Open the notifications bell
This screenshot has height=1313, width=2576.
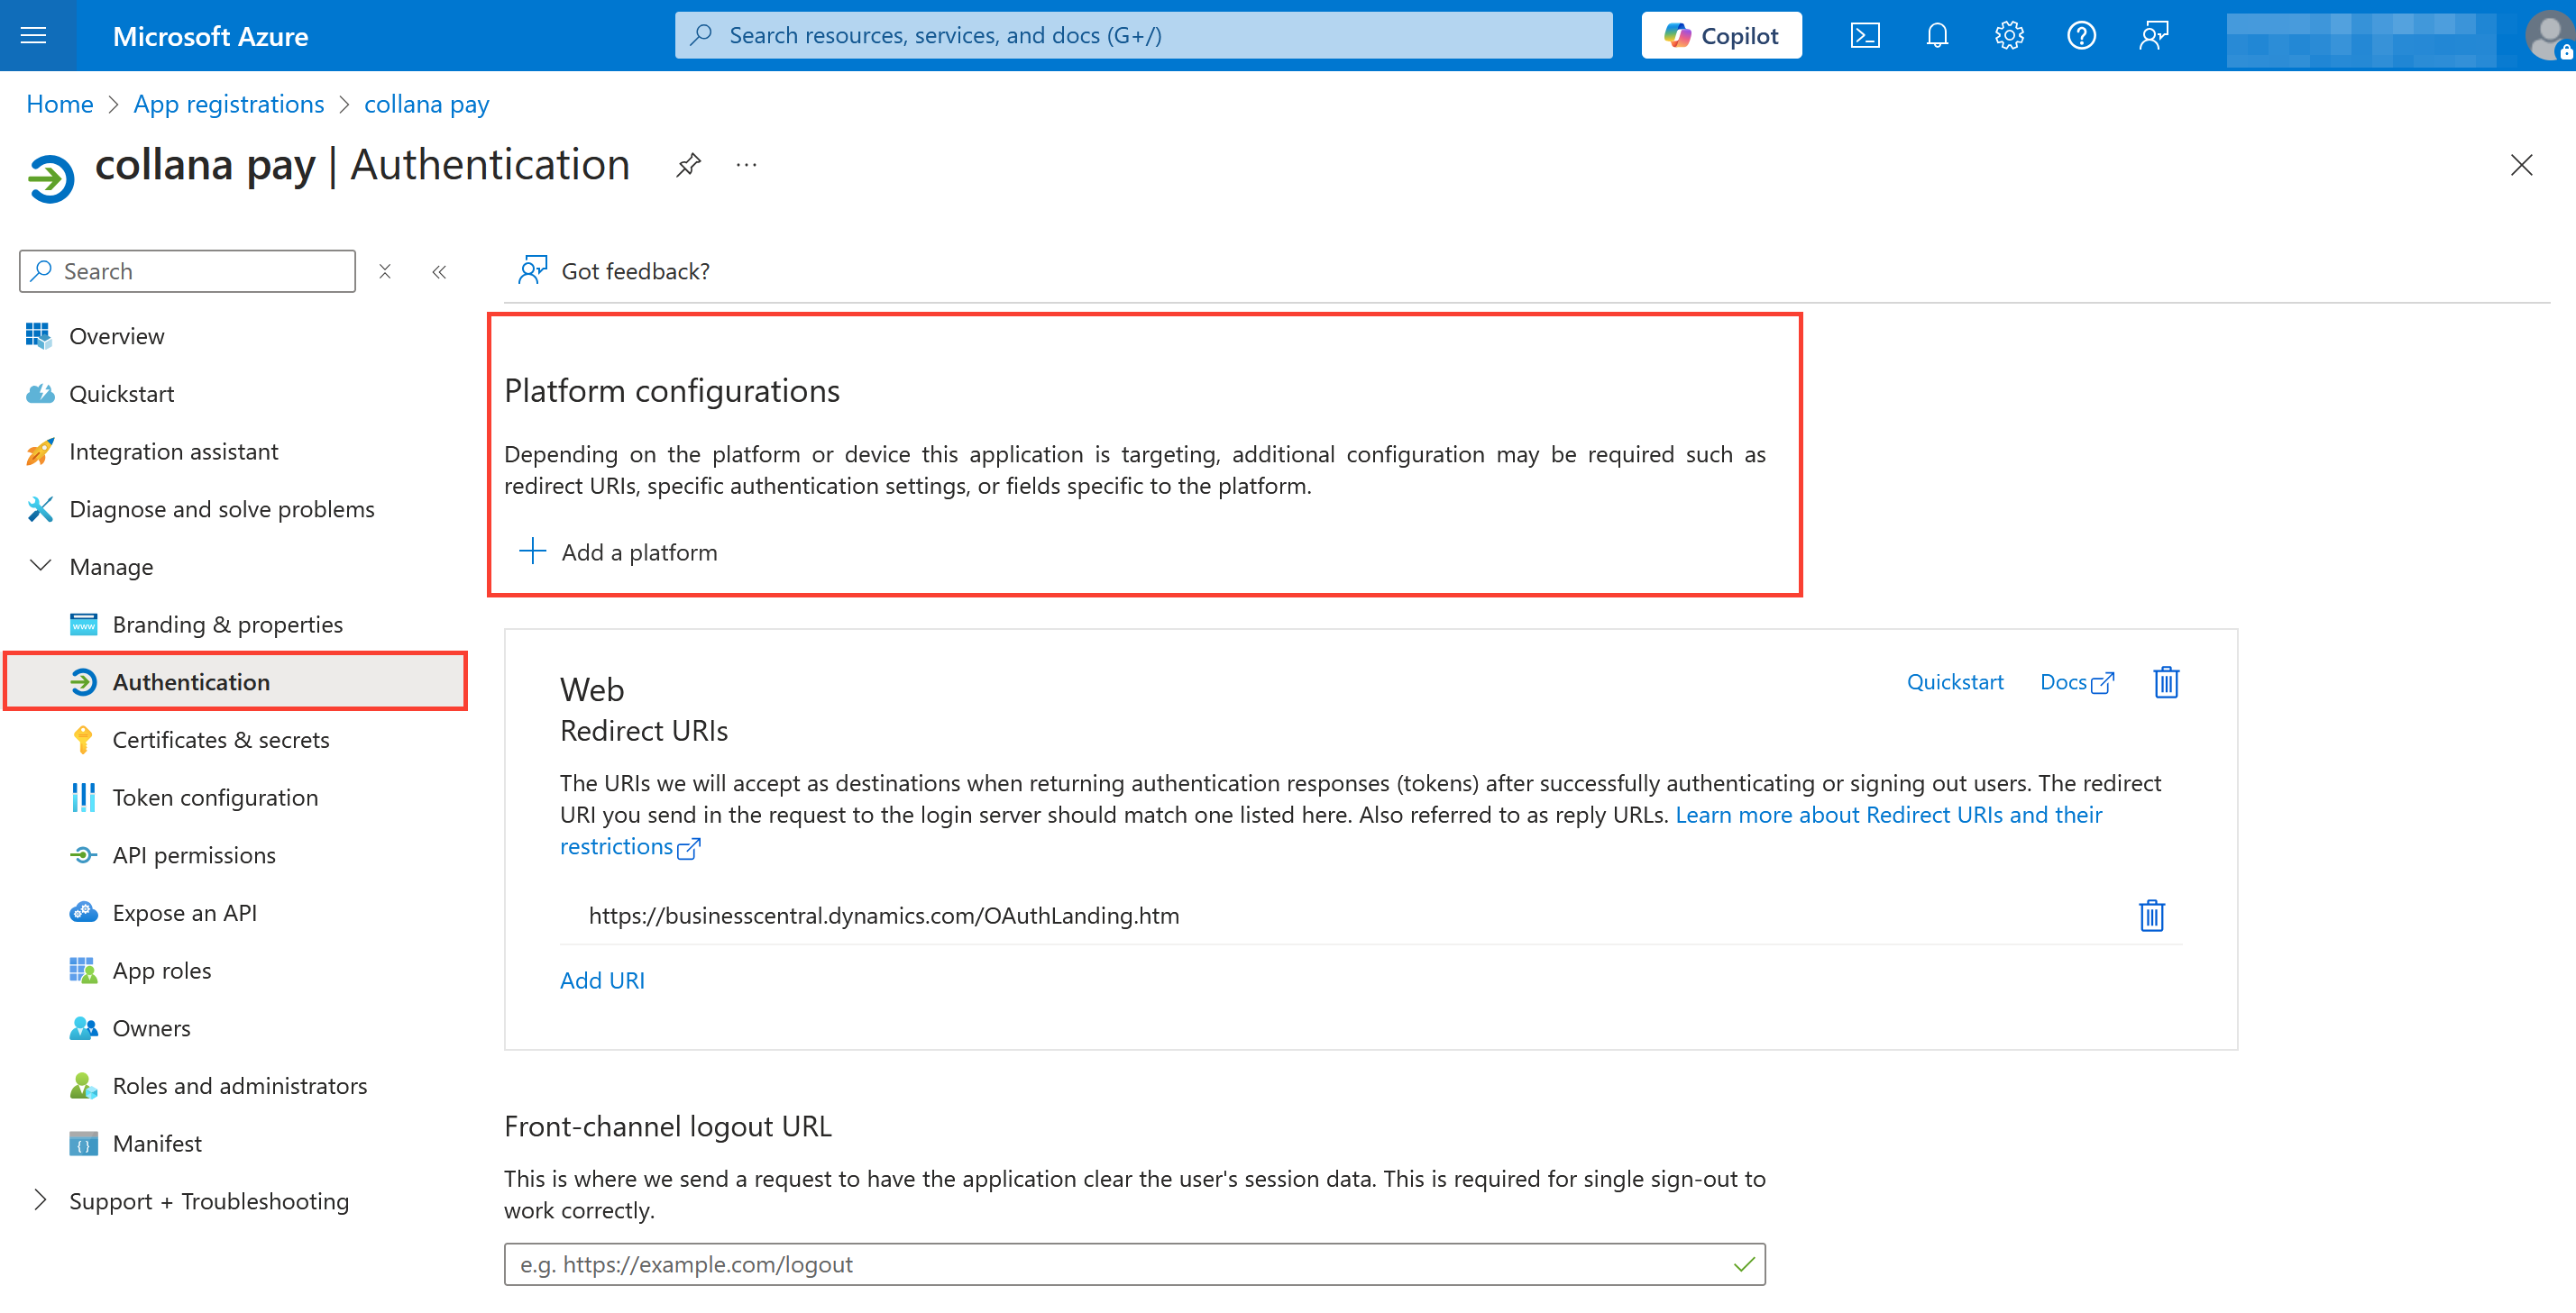tap(1937, 36)
